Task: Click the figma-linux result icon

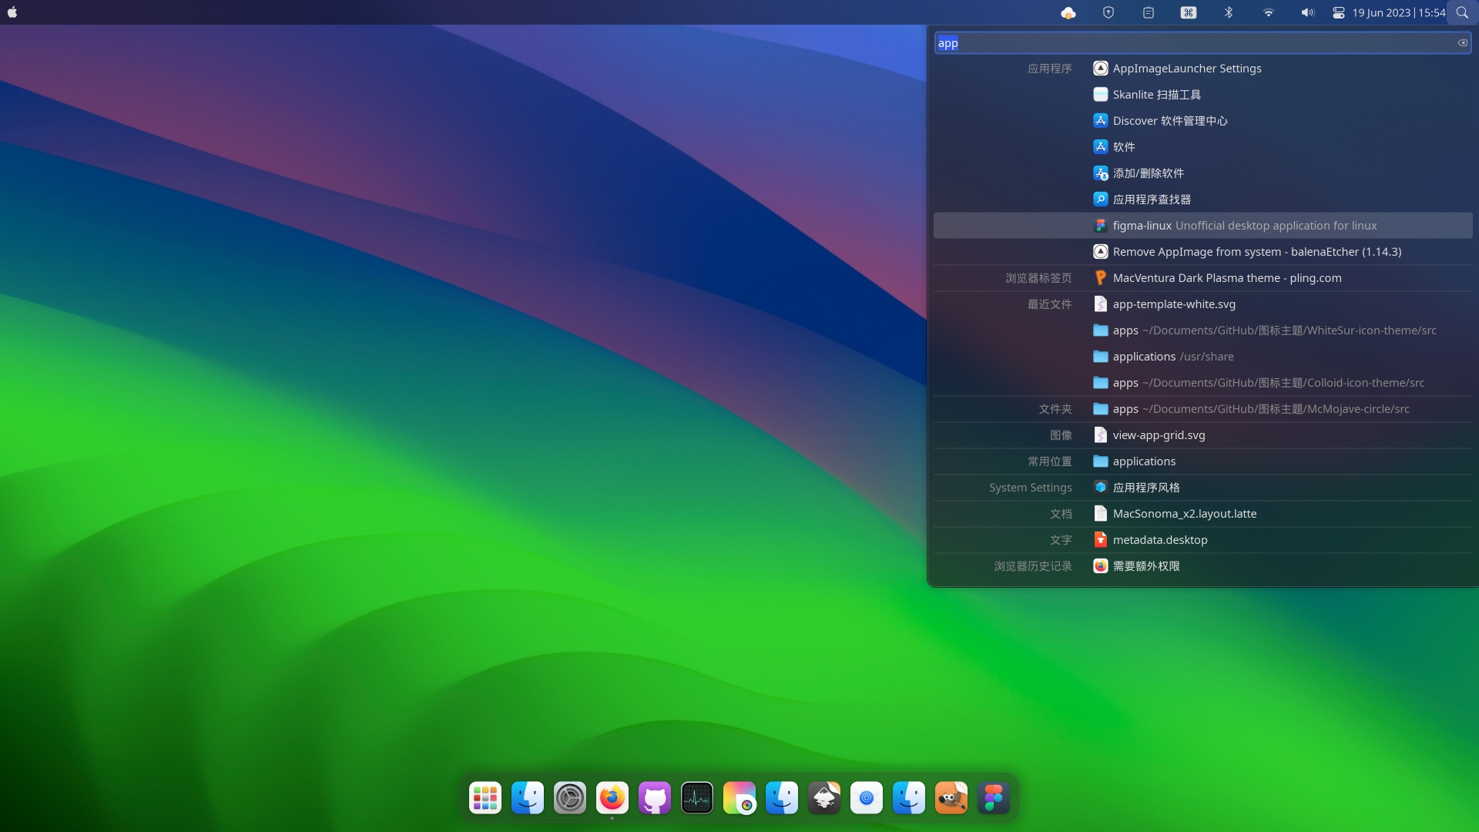Action: coord(1101,226)
